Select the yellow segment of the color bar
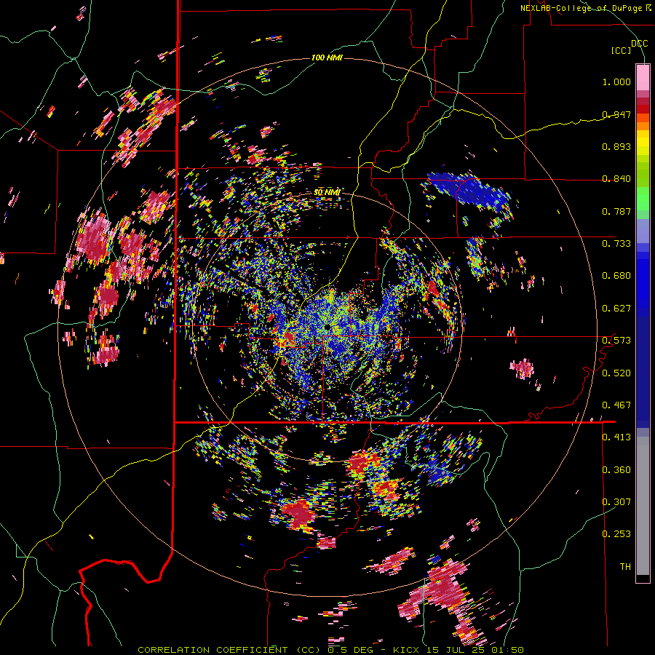 643,143
